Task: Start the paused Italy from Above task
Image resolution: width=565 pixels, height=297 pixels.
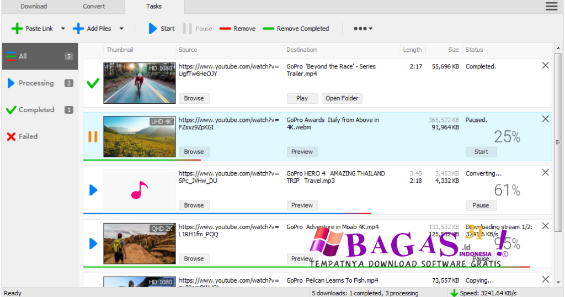Action: tap(481, 152)
